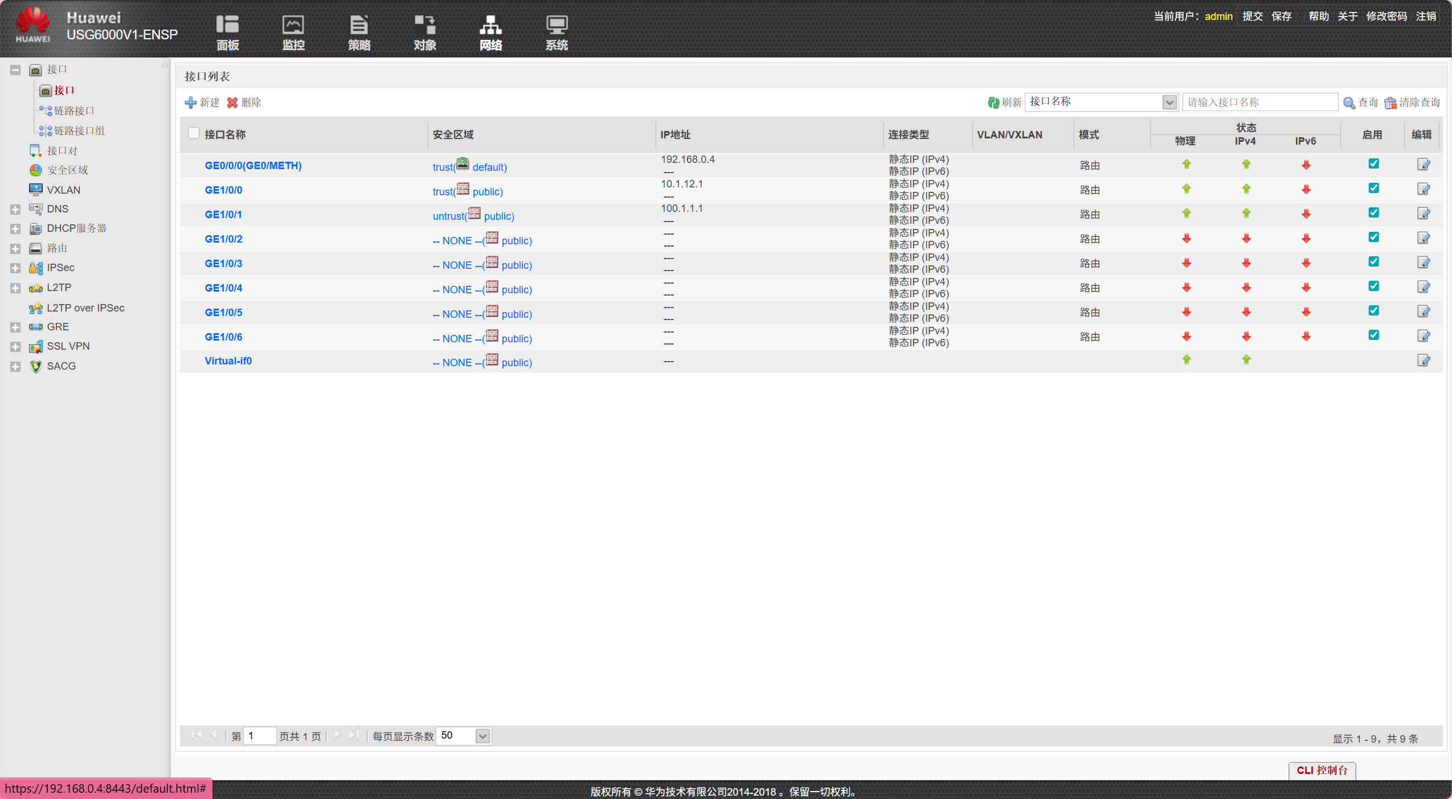Disable the 启用 checkbox for GE1/0/6
The width and height of the screenshot is (1452, 799).
pyautogui.click(x=1373, y=335)
